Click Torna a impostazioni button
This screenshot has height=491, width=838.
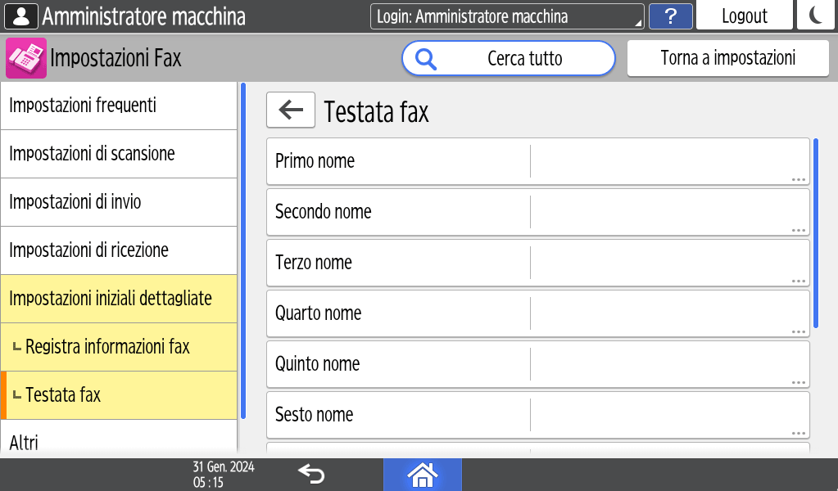(727, 59)
